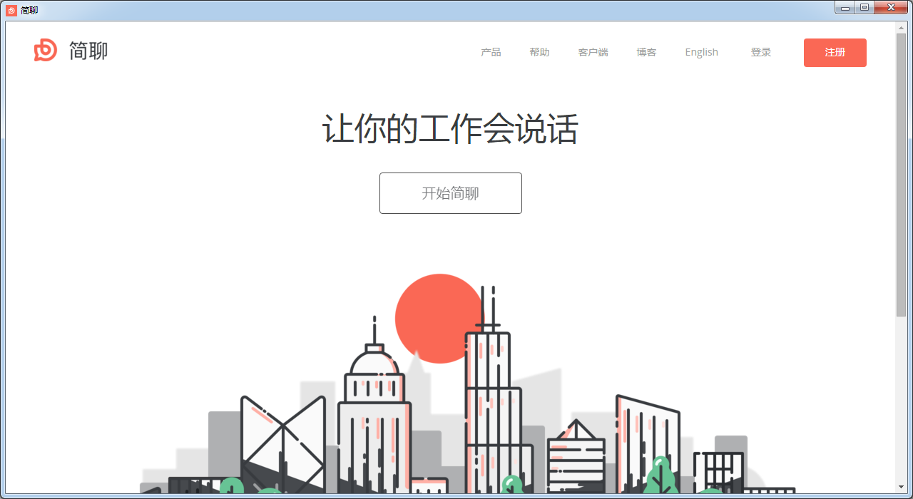Select the 帮助 navigation item
The image size is (913, 499).
539,51
